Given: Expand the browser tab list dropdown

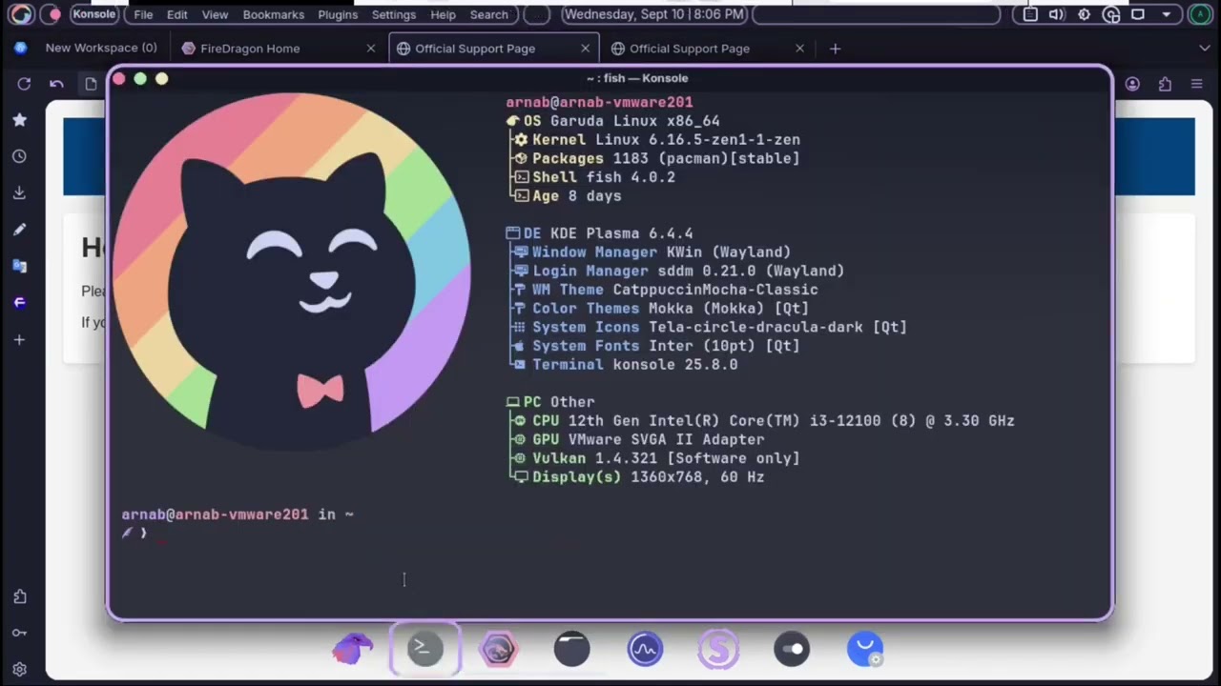Looking at the screenshot, I should pos(1204,48).
